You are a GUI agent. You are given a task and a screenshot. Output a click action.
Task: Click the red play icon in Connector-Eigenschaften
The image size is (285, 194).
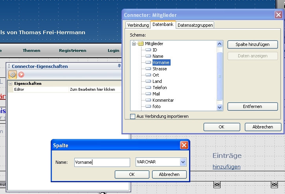pos(21,75)
